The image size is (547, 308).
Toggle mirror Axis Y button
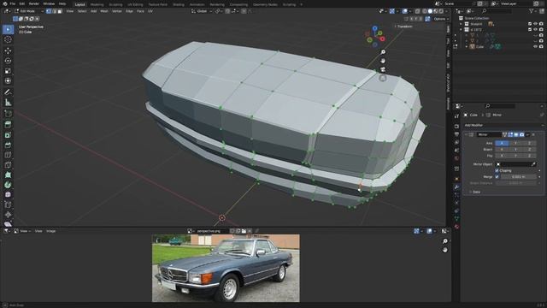(x=515, y=143)
